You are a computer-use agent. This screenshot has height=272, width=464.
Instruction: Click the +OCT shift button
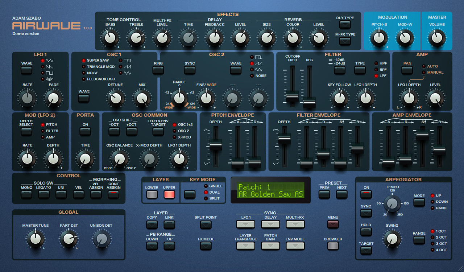[132, 131]
